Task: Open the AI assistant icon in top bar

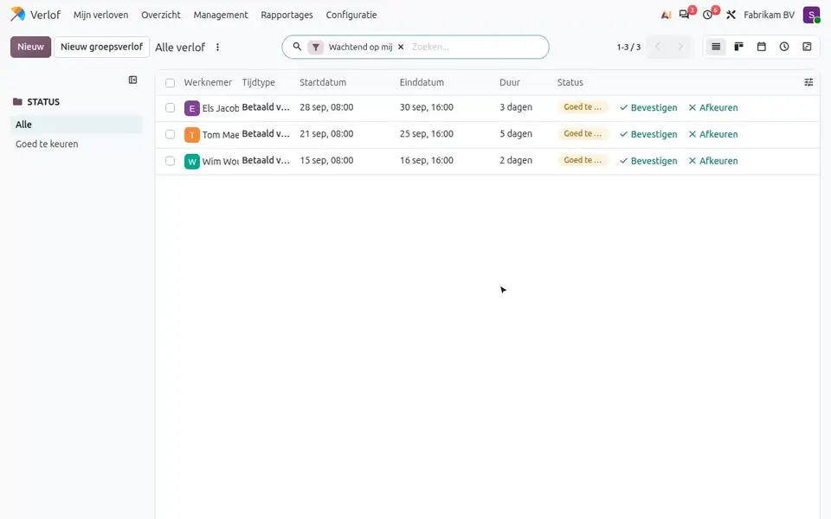Action: pyautogui.click(x=666, y=15)
